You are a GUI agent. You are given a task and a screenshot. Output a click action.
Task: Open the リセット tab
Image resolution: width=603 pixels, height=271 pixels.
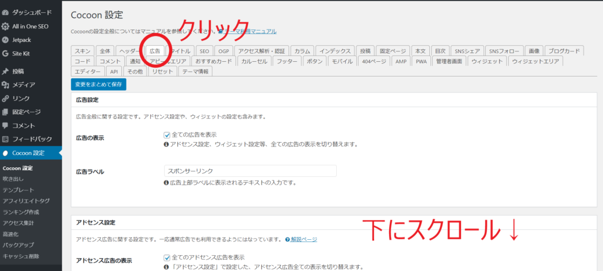tap(163, 72)
